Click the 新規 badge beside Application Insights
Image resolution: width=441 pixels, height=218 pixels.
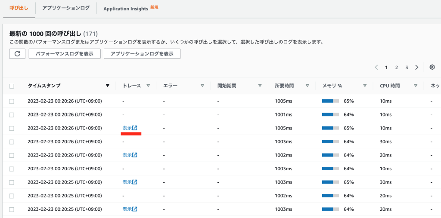(154, 7)
